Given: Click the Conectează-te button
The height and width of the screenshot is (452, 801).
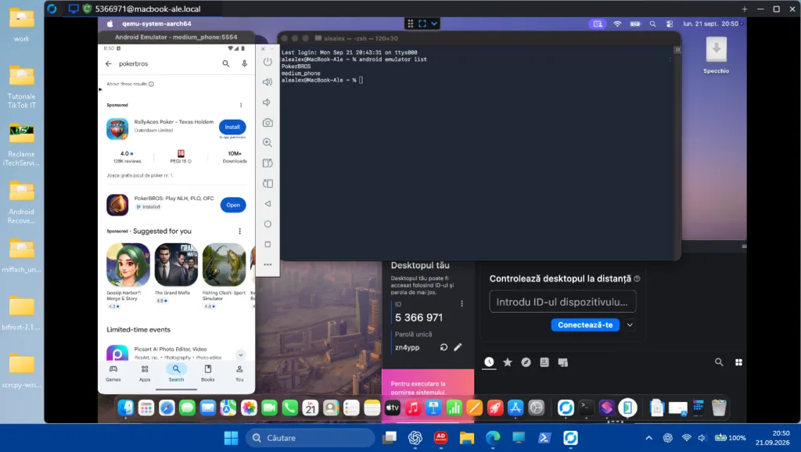Looking at the screenshot, I should [x=585, y=325].
